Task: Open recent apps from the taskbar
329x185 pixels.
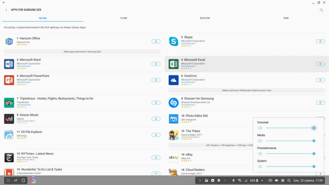Action: (x=16, y=180)
